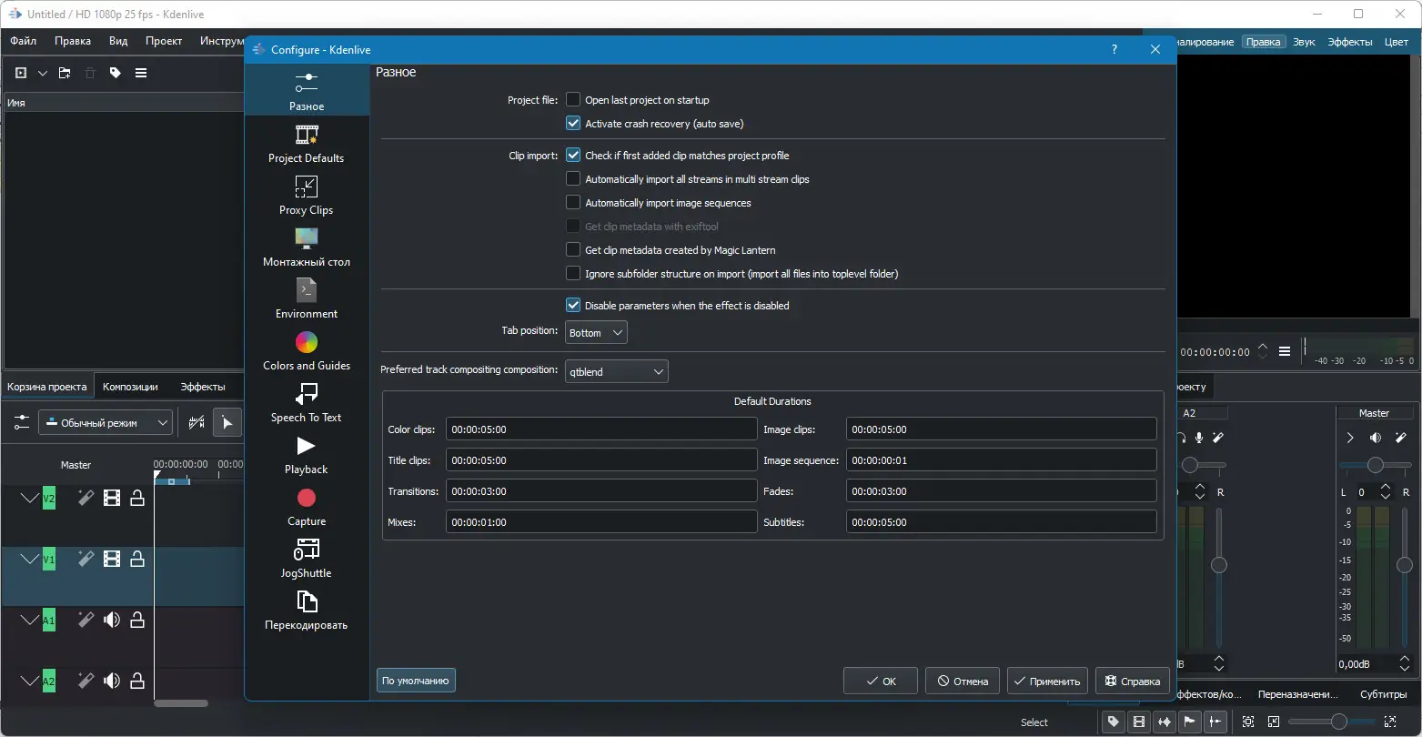This screenshot has width=1422, height=737.
Task: Click the Применить button
Action: tap(1047, 681)
